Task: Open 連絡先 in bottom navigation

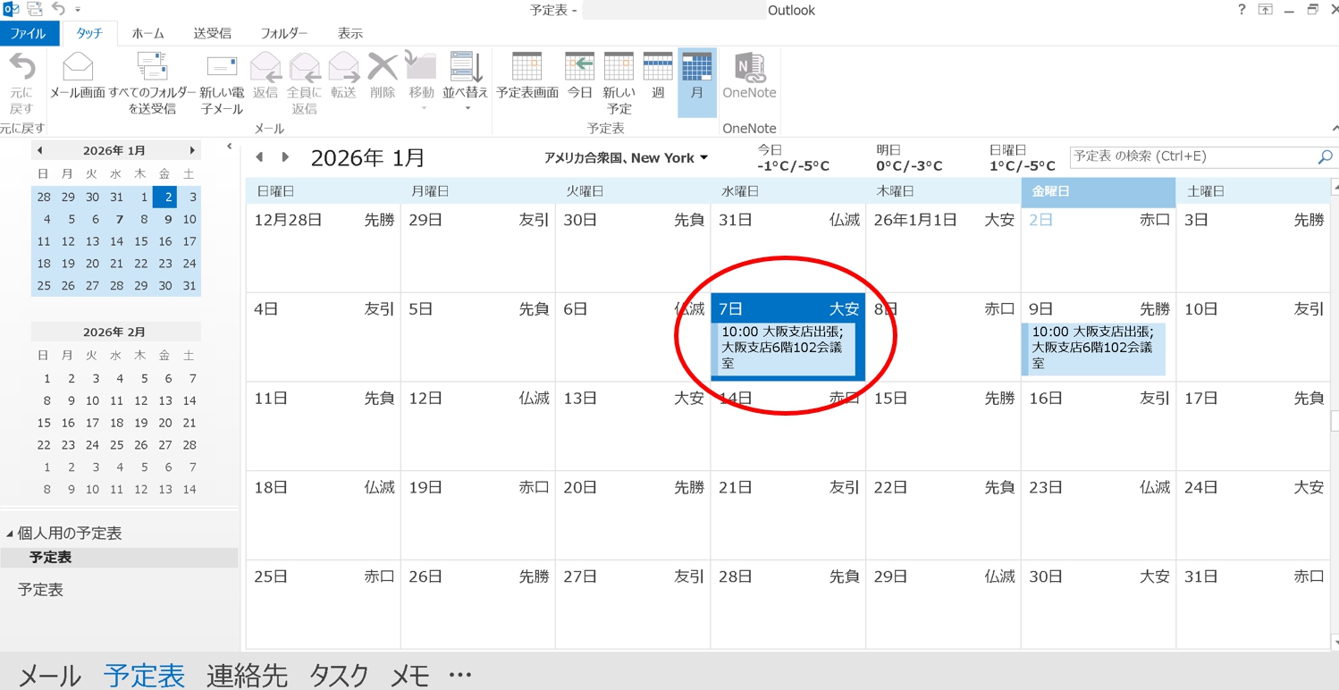Action: (x=247, y=675)
